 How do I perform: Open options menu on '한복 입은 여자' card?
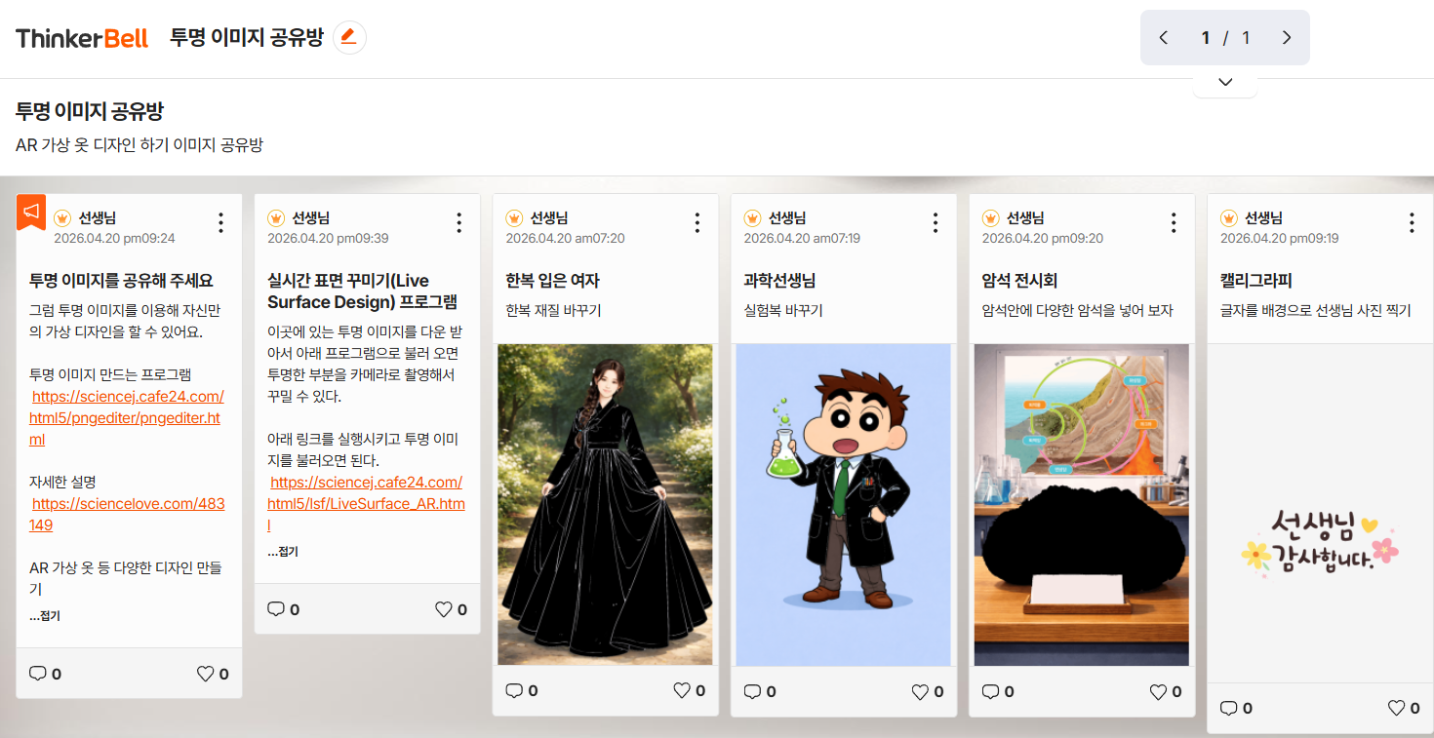[x=697, y=223]
